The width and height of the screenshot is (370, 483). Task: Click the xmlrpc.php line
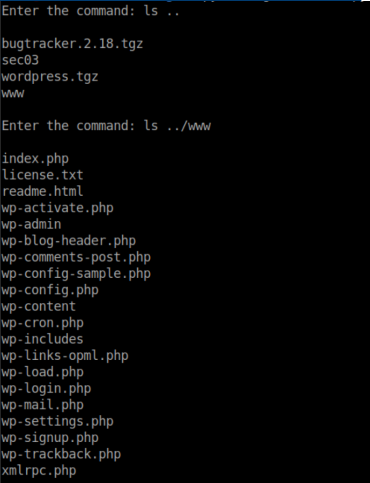click(x=39, y=471)
